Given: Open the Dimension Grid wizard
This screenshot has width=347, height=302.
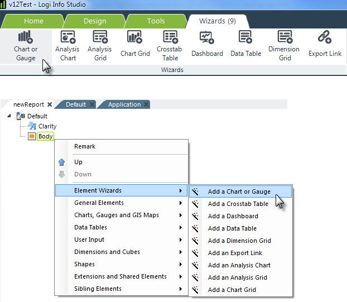Looking at the screenshot, I should pyautogui.click(x=285, y=46).
